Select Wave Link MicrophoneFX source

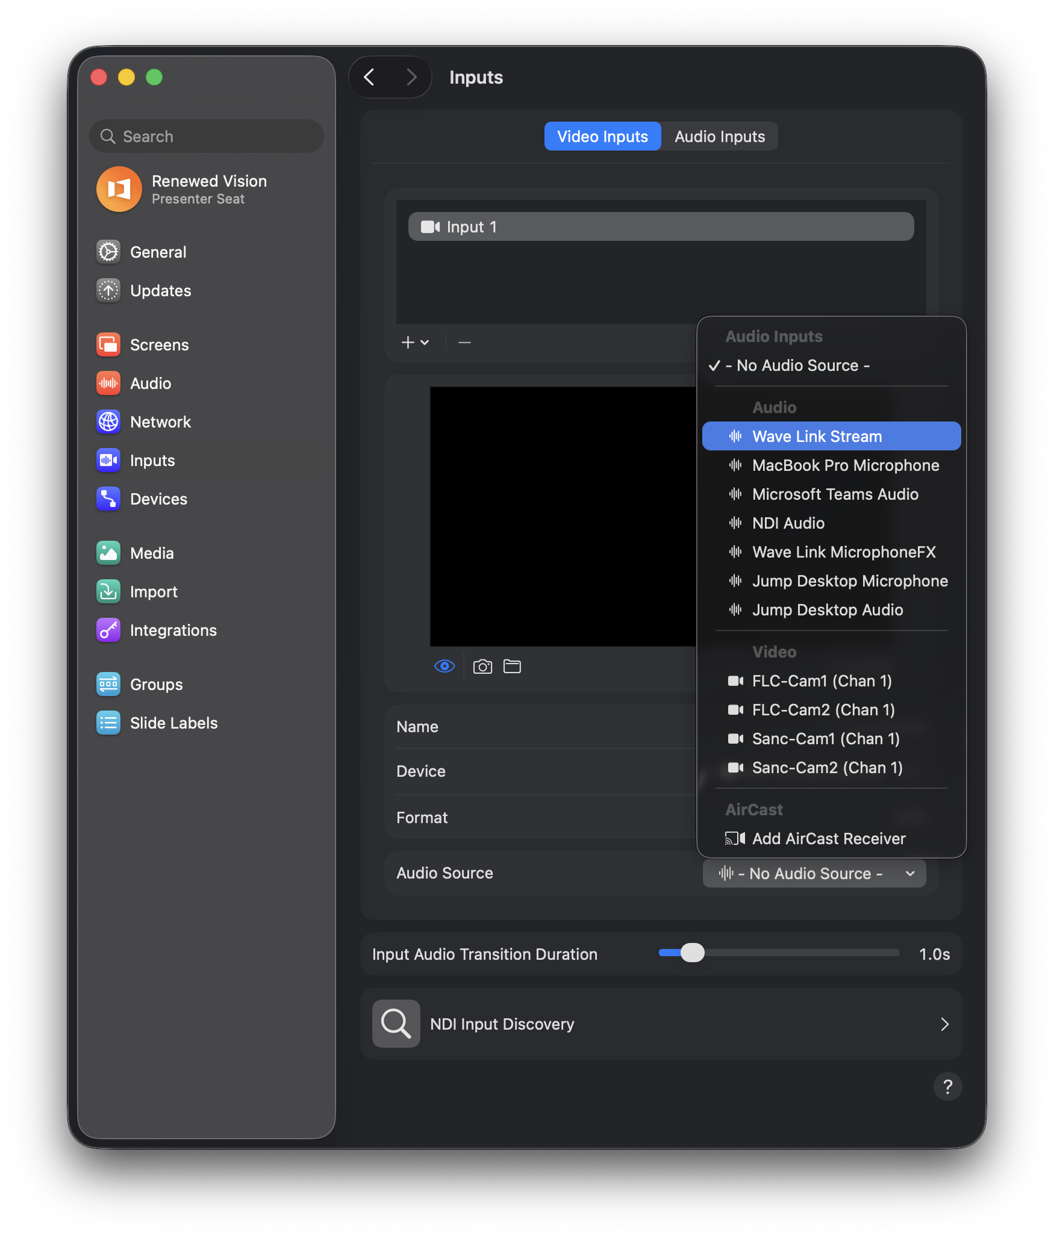(831, 552)
